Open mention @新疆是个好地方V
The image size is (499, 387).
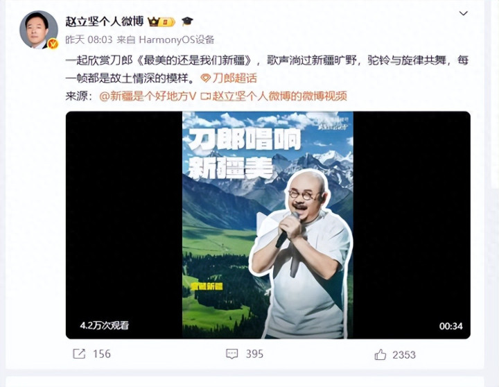click(148, 96)
